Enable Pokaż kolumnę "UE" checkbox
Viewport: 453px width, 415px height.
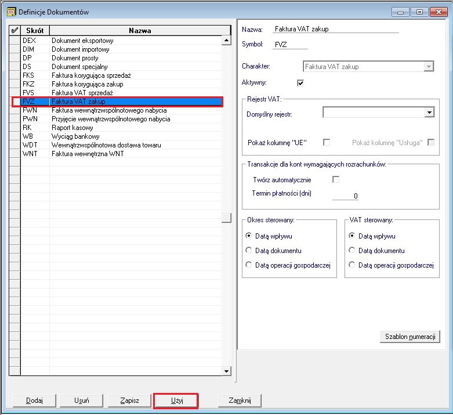point(327,142)
